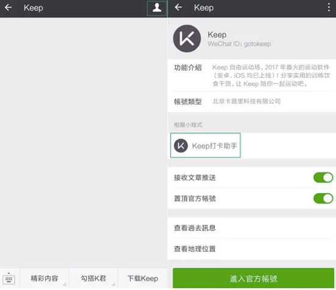The width and height of the screenshot is (336, 290).
Task: Expand the 勾搭K君 menu
Action: [93, 278]
